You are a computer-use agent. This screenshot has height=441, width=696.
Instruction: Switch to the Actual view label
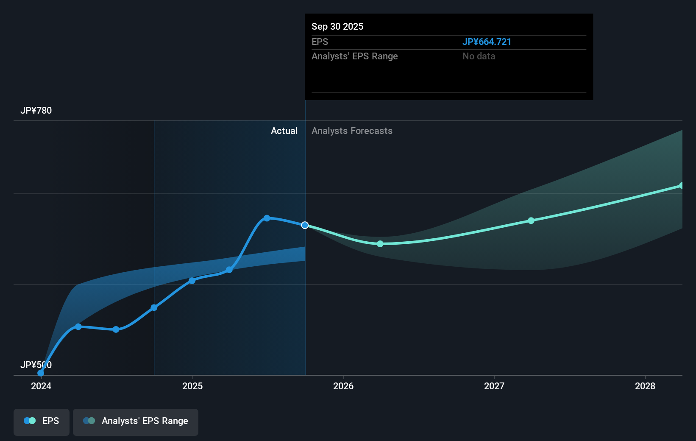pos(284,131)
